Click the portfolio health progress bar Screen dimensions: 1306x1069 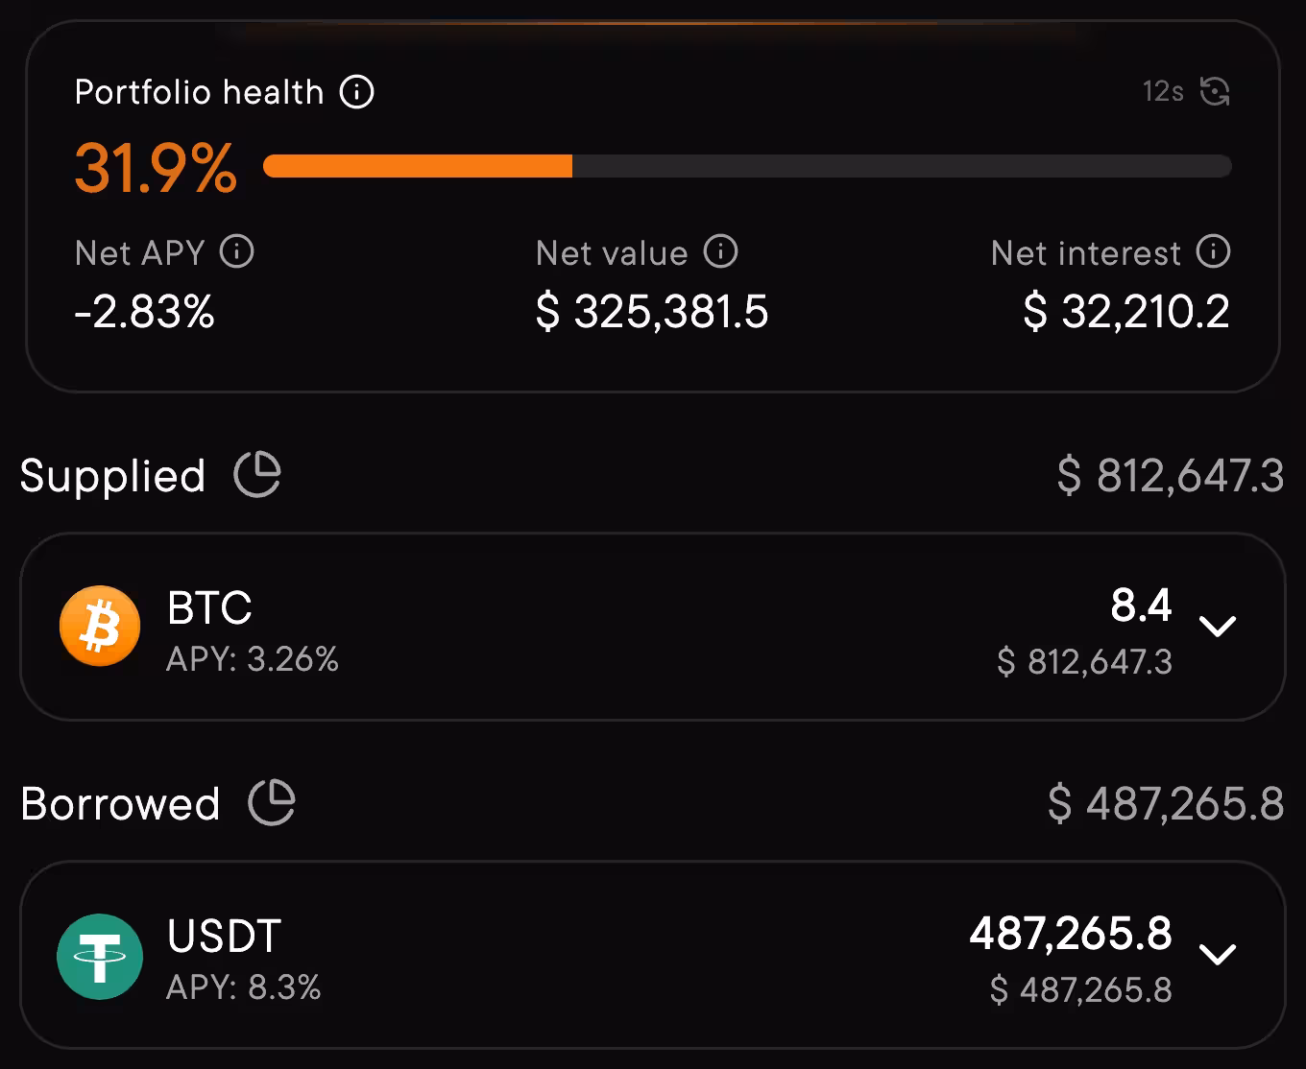[747, 165]
